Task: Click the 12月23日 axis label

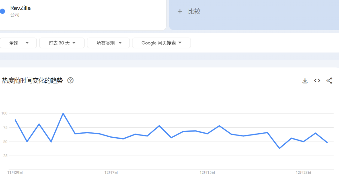Action: pyautogui.click(x=304, y=173)
